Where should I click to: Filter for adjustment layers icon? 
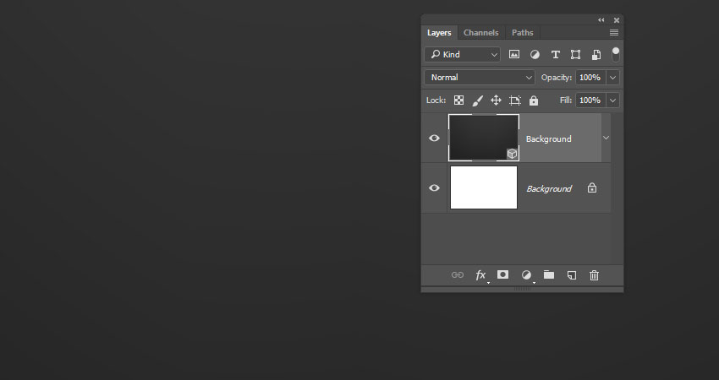(535, 55)
